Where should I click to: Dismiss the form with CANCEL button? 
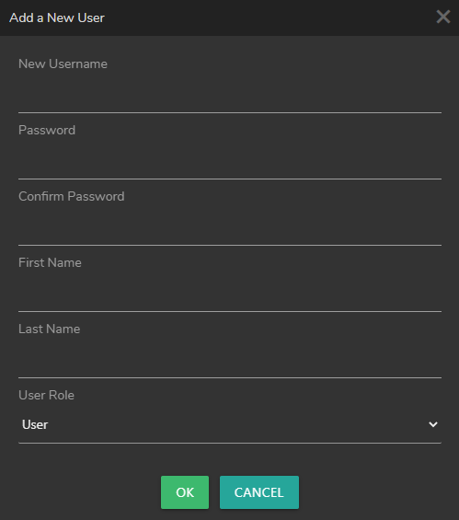259,492
